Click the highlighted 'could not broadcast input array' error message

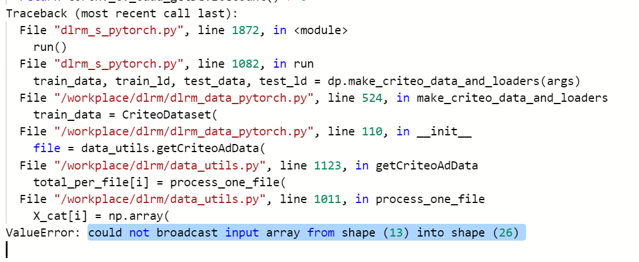[x=306, y=233]
